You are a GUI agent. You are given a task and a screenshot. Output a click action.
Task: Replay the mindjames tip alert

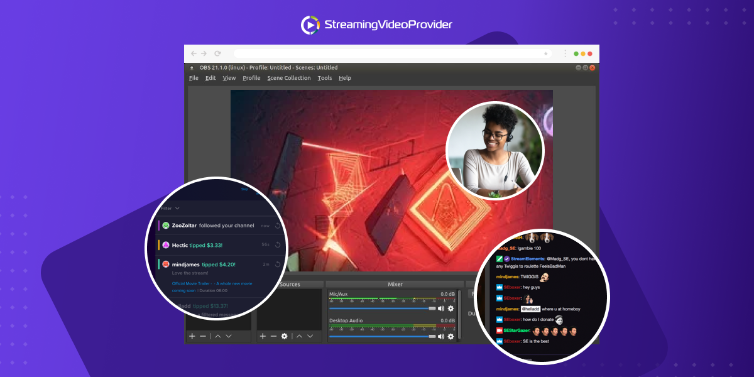[277, 265]
